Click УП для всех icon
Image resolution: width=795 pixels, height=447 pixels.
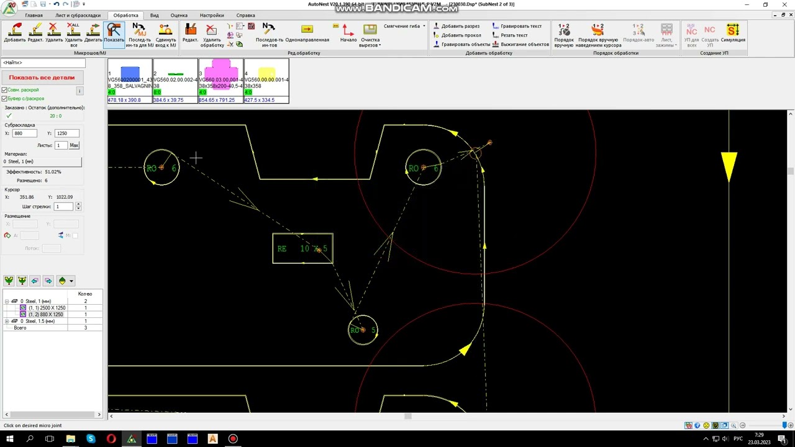(x=691, y=35)
